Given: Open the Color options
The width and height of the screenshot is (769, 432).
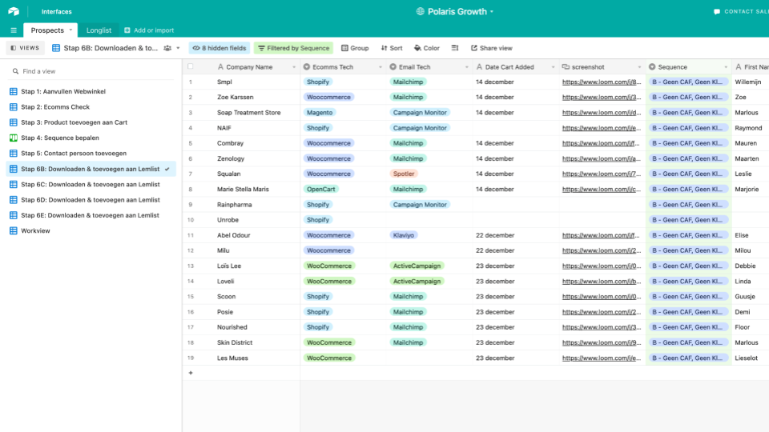Looking at the screenshot, I should [427, 48].
